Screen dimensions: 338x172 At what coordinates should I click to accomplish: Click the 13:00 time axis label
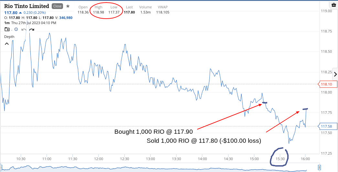point(150,159)
